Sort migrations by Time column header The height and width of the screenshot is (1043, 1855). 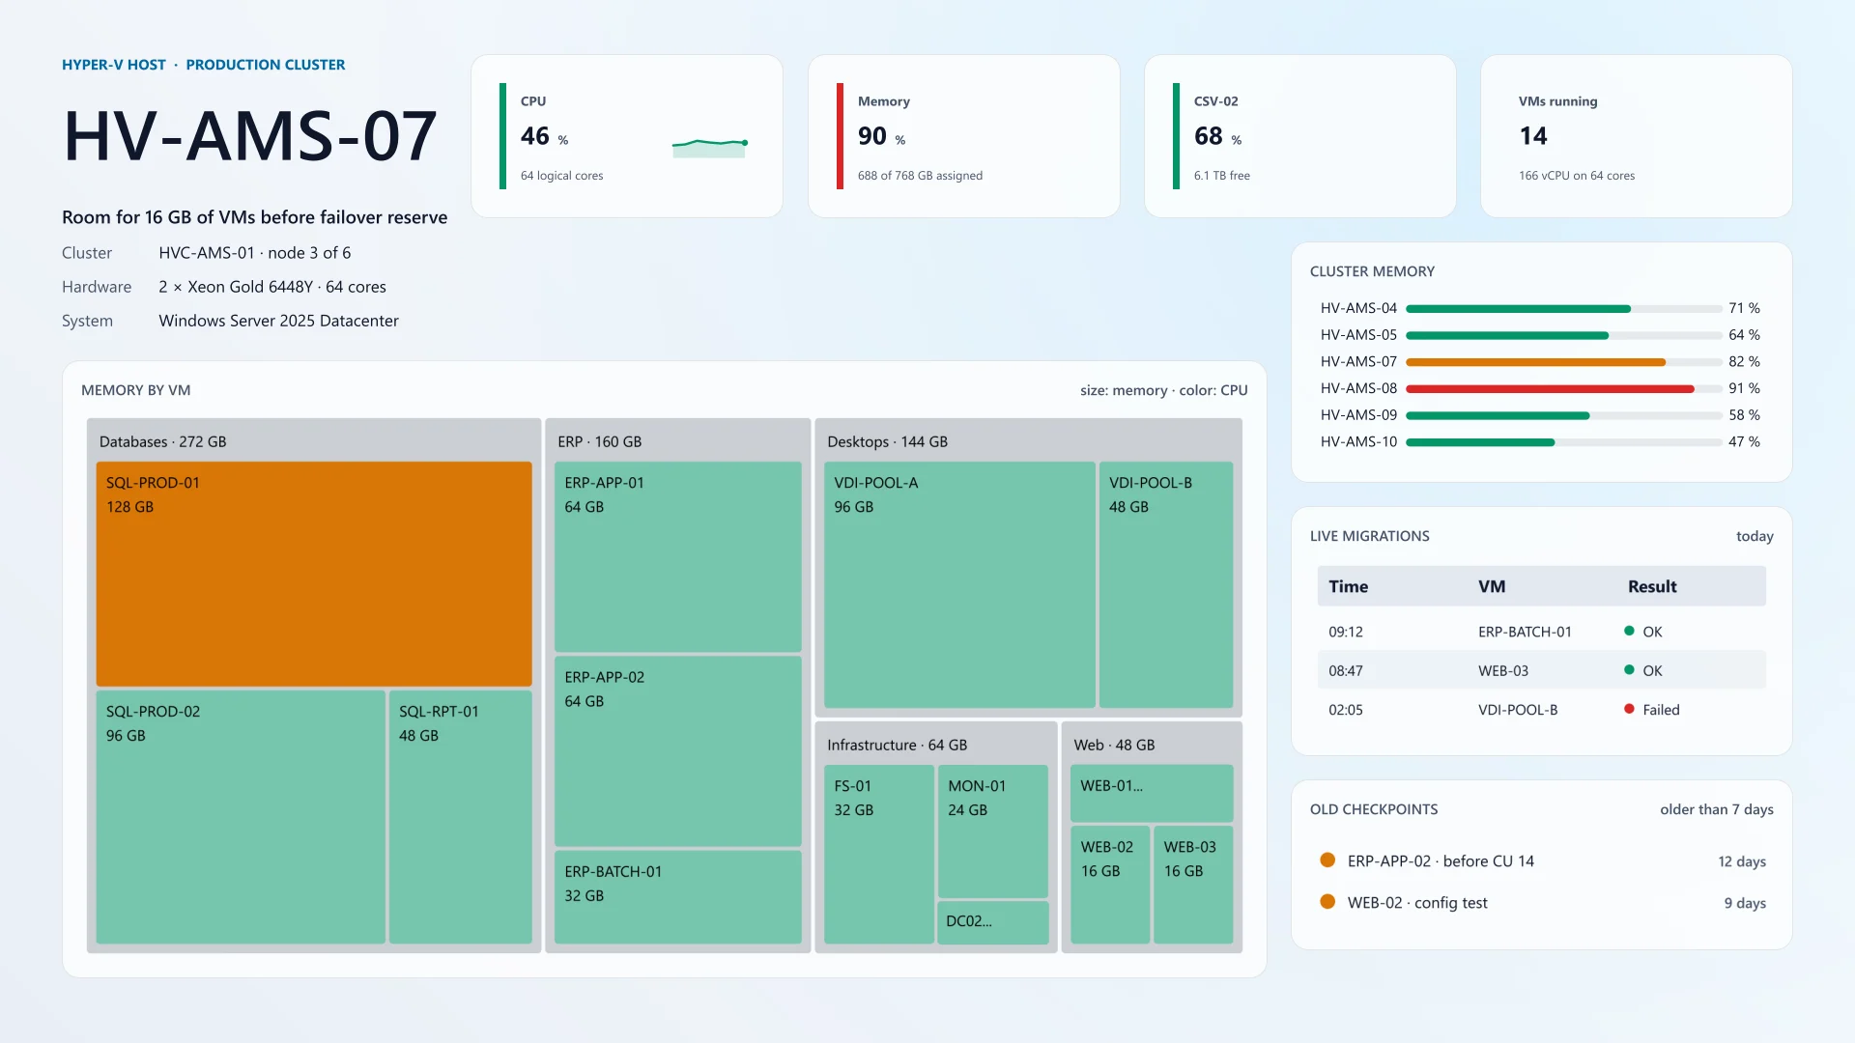1348,586
